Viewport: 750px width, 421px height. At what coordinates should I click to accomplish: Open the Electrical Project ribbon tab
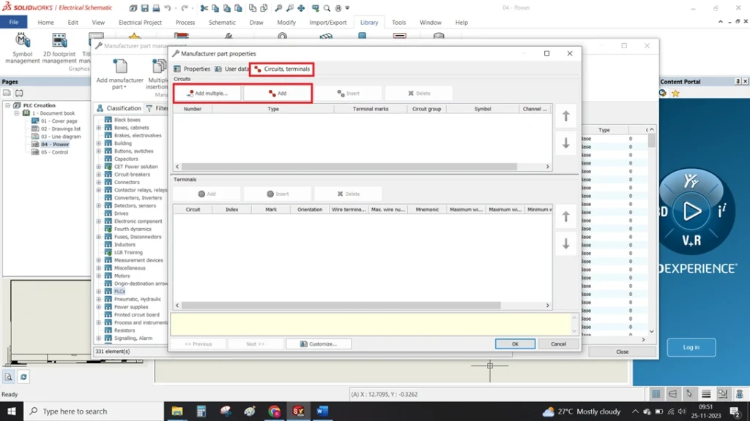(140, 23)
